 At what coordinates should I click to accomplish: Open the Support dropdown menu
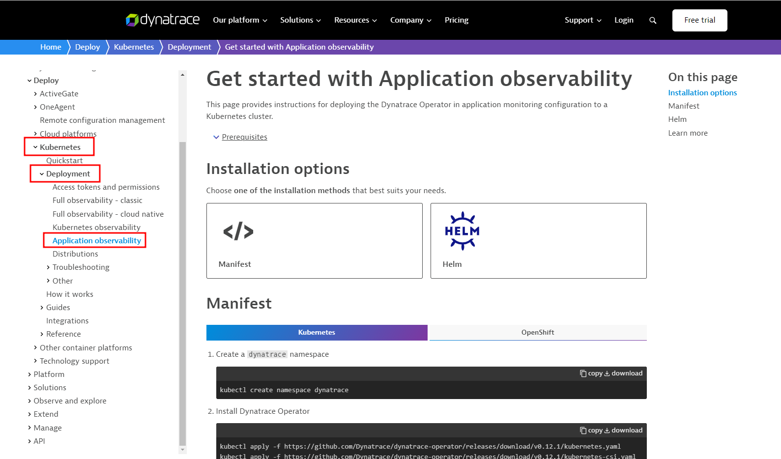pos(583,20)
